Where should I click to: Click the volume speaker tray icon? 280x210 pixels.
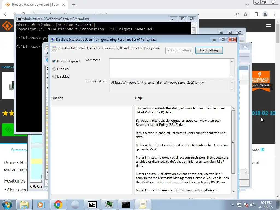[x=252, y=205]
